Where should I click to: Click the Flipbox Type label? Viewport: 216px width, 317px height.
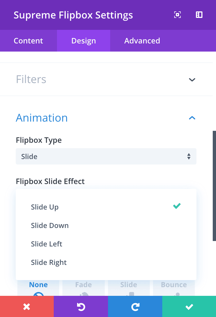tap(39, 140)
